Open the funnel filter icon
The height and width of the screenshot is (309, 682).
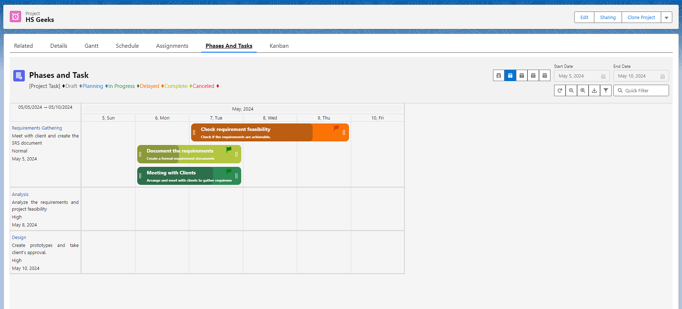pos(605,90)
